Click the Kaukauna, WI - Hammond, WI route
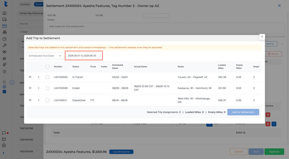This screenshot has width=289, height=159. pyautogui.click(x=195, y=88)
